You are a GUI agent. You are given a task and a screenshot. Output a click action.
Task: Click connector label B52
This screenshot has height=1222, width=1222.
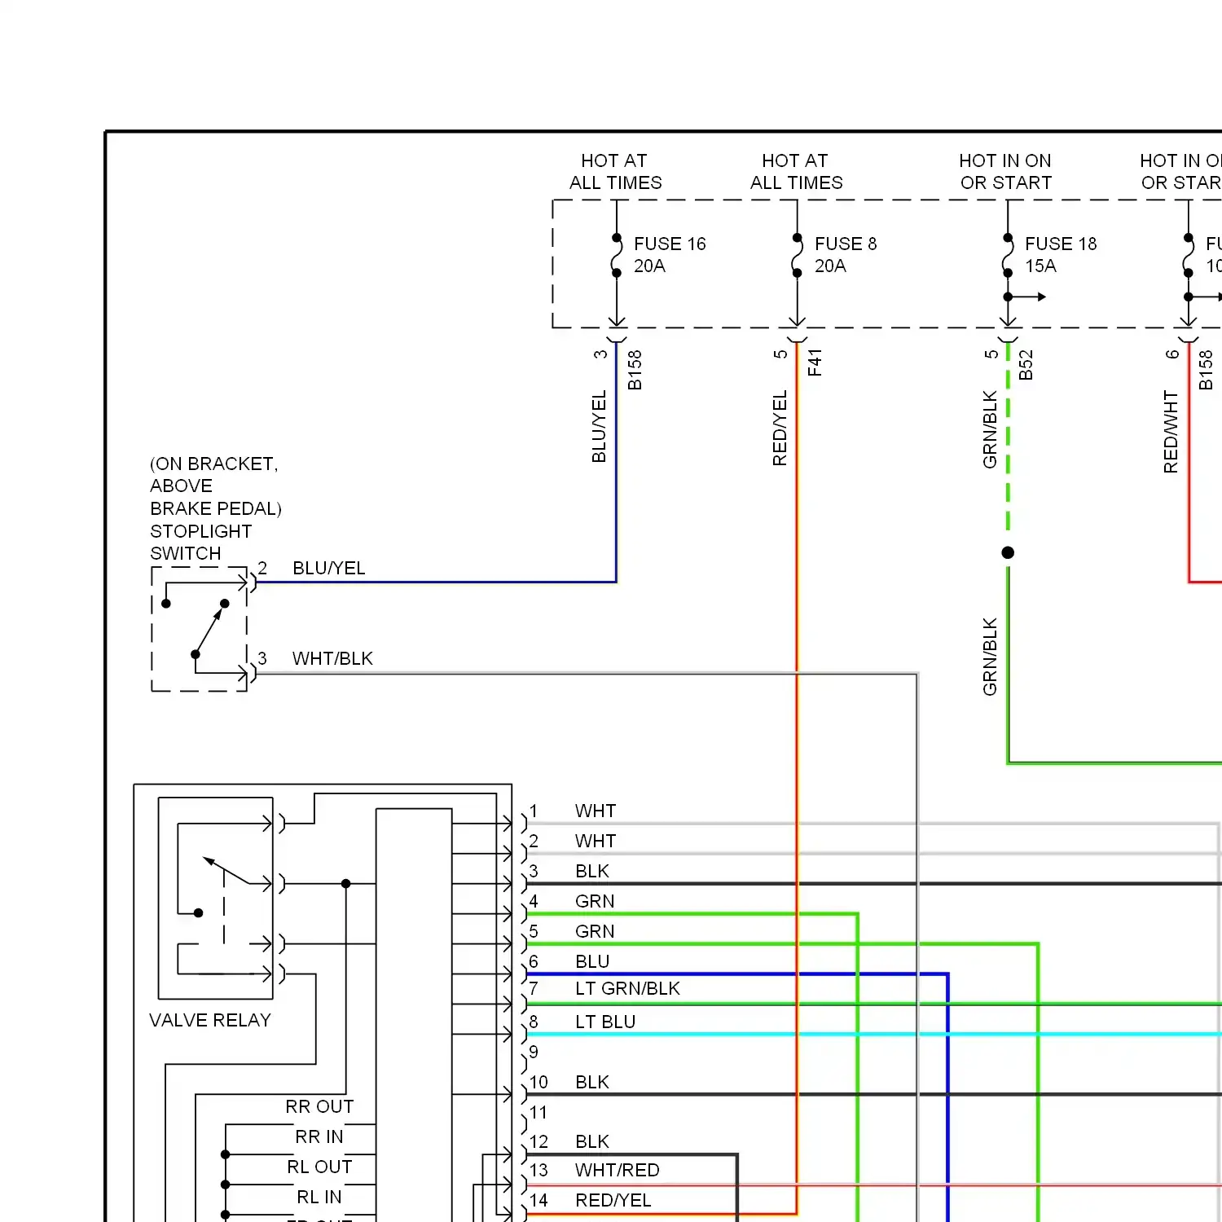1026,365
